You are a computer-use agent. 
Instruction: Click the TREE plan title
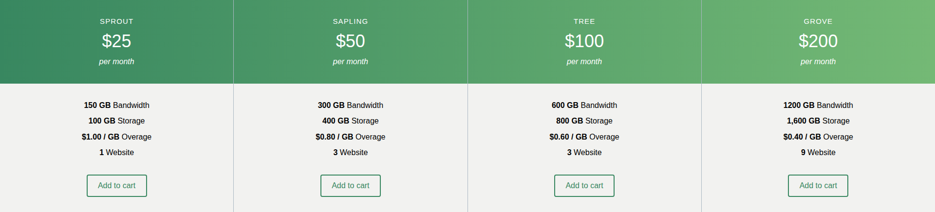584,21
